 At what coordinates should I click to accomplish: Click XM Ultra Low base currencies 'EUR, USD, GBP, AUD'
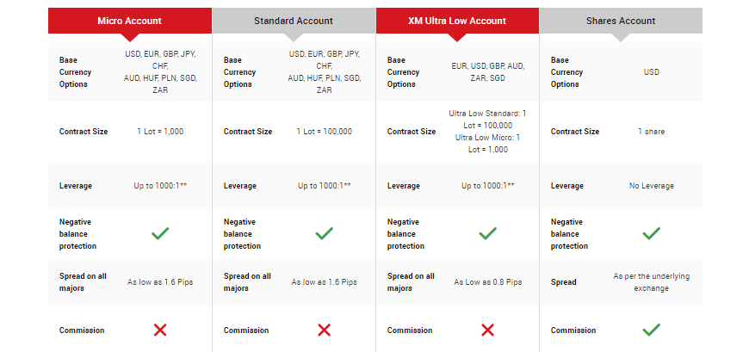[x=487, y=66]
